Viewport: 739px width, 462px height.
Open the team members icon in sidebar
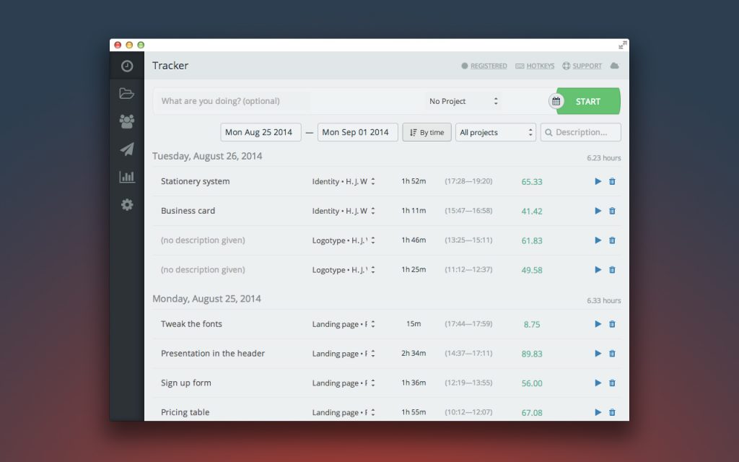(127, 121)
